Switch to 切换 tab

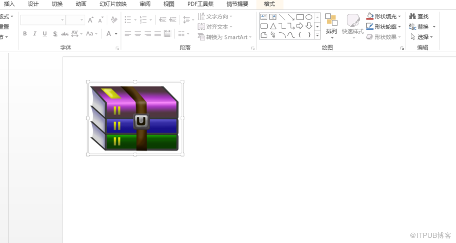click(x=57, y=4)
